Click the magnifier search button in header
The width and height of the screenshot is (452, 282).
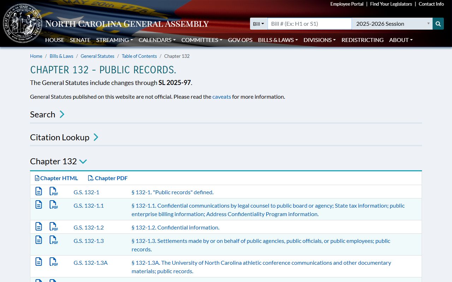tap(438, 24)
